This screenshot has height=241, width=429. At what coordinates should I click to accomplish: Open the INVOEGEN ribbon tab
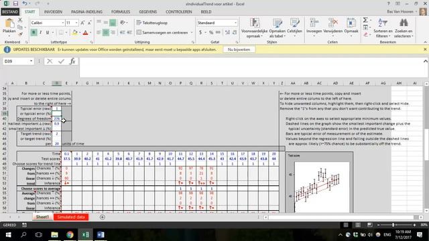click(53, 12)
